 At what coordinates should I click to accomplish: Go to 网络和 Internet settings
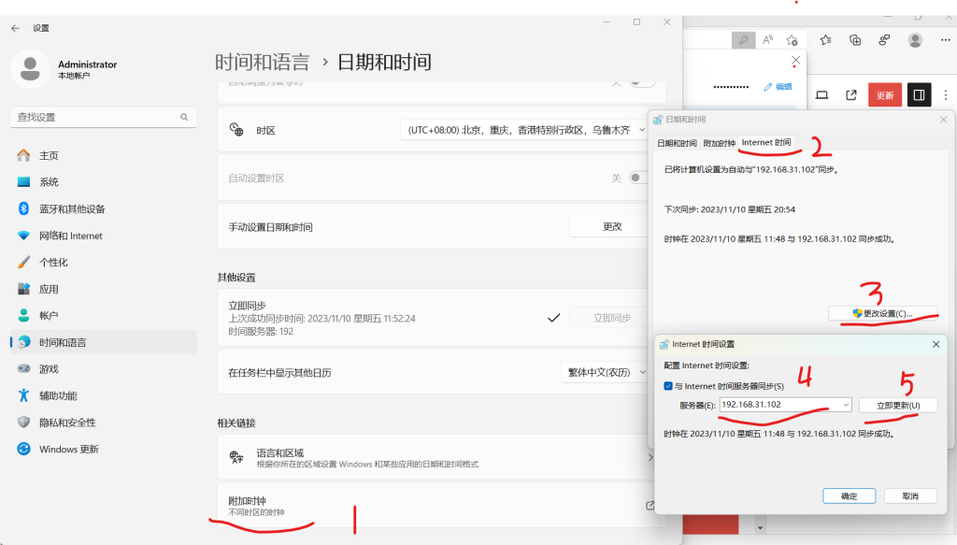70,236
